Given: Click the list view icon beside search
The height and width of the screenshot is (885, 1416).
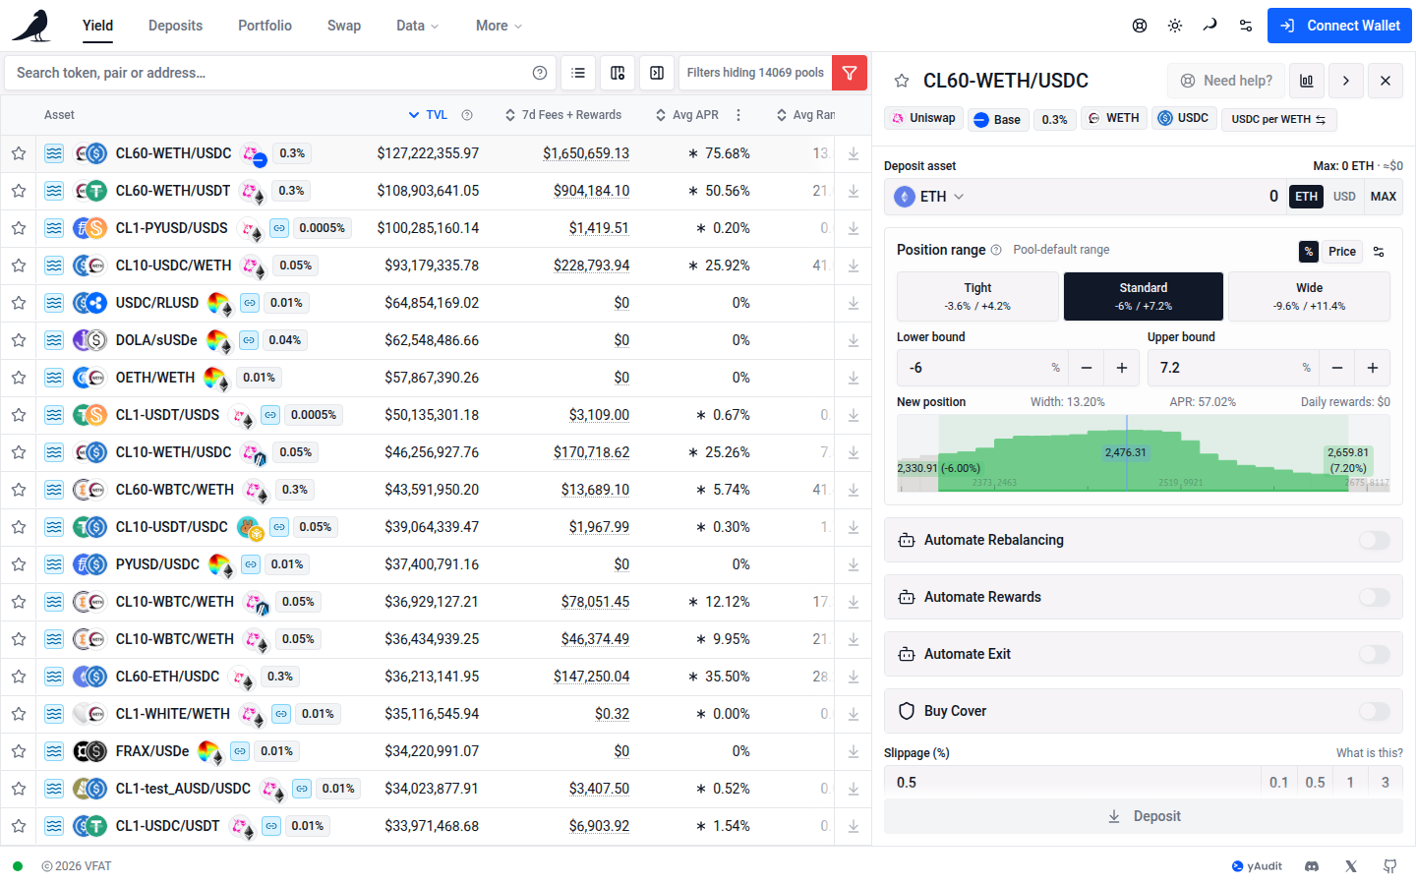Looking at the screenshot, I should pos(578,73).
